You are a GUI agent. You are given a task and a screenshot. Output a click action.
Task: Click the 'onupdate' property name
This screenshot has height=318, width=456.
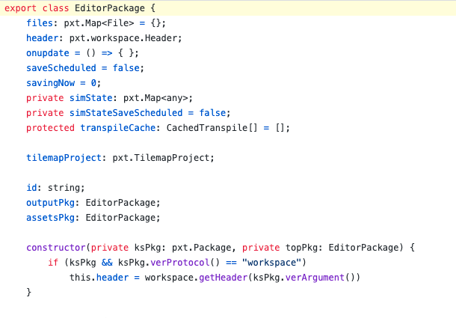(48, 53)
